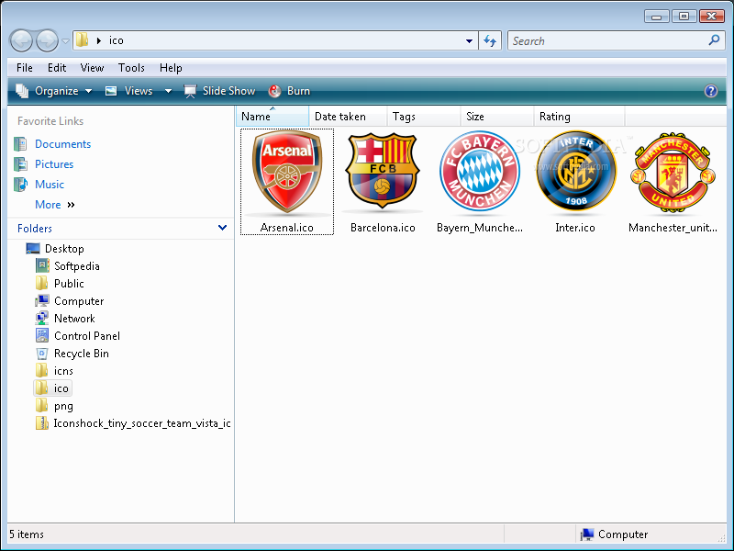This screenshot has height=551, width=734.
Task: Select the Bayern Munchen crest thumbnail
Action: pyautogui.click(x=480, y=171)
